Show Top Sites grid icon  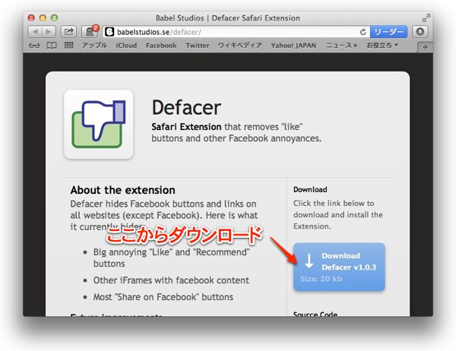pyautogui.click(x=68, y=45)
